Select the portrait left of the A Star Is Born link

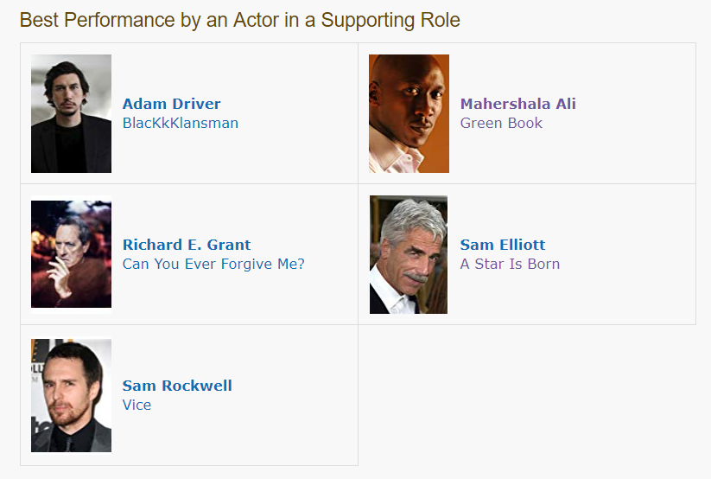click(x=409, y=254)
